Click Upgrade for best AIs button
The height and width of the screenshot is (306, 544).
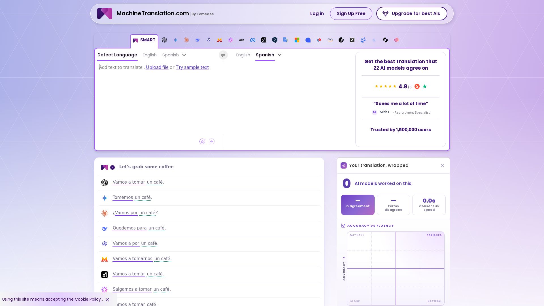point(412,14)
